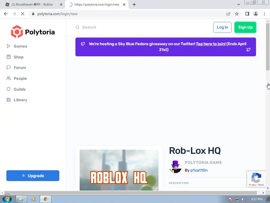Click the Rob-Lox HQ title text
The height and width of the screenshot is (203, 270).
point(195,151)
